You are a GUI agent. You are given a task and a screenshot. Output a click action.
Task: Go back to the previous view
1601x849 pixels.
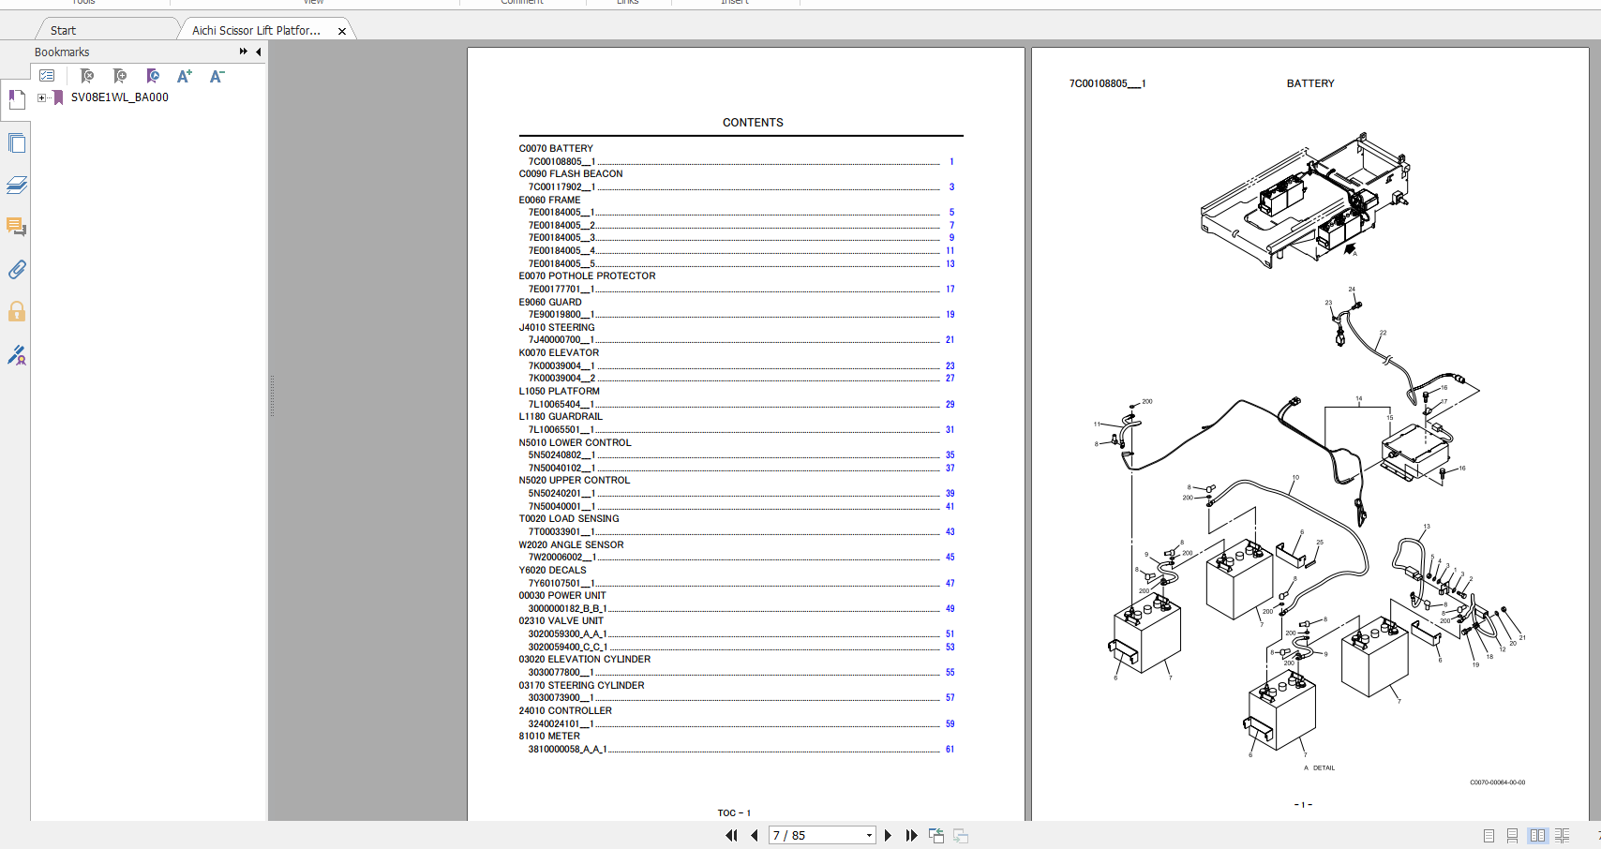pyautogui.click(x=936, y=835)
